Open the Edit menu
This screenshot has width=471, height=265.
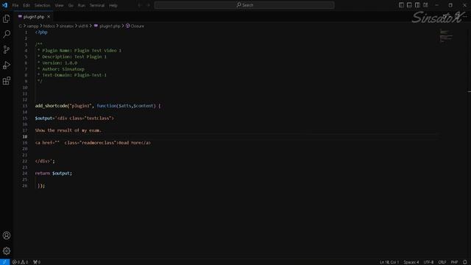point(26,5)
